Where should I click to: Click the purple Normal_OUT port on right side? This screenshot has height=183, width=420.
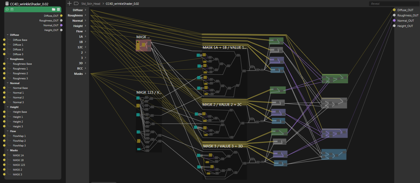coord(394,20)
